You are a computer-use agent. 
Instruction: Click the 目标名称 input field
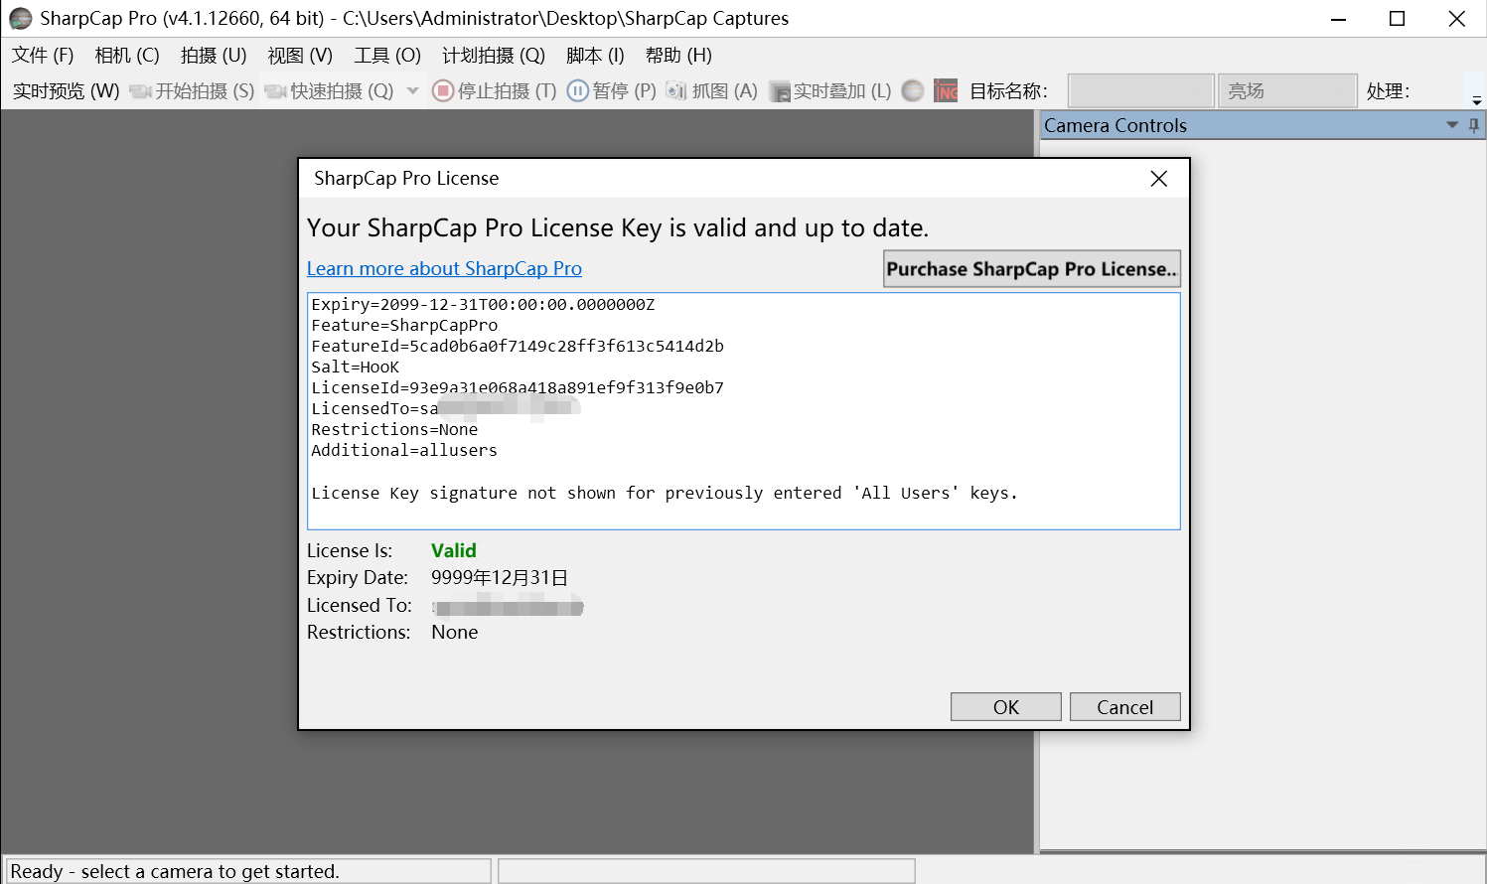pos(1141,91)
